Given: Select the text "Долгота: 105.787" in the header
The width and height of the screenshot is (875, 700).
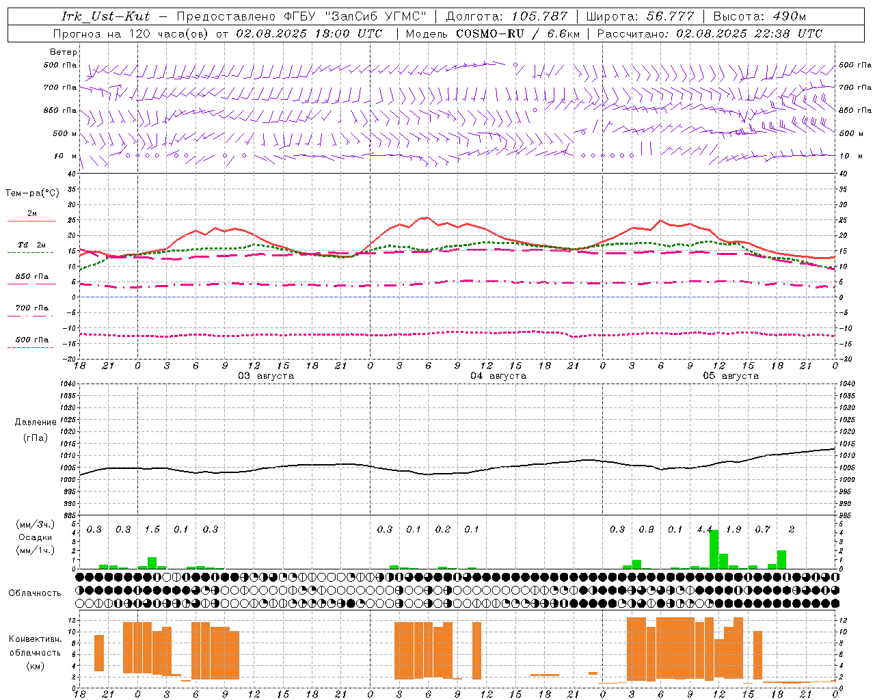Looking at the screenshot, I should (507, 16).
